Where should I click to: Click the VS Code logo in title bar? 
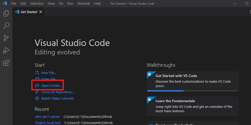coord(5,3)
